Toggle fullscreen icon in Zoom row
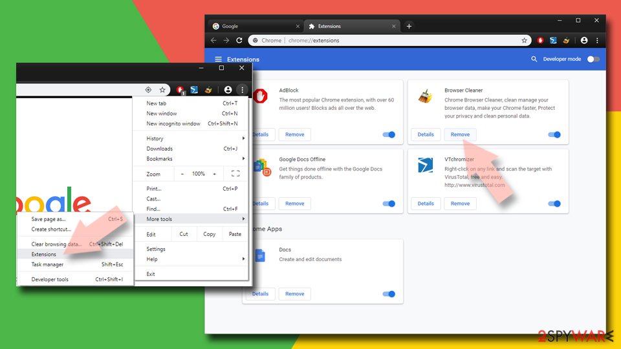Screen dimensions: 621x349 click(235, 173)
